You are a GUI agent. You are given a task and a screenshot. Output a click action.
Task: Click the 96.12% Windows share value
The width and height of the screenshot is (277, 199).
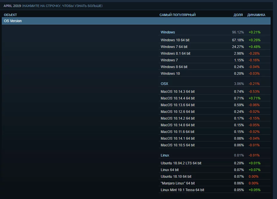pyautogui.click(x=238, y=32)
